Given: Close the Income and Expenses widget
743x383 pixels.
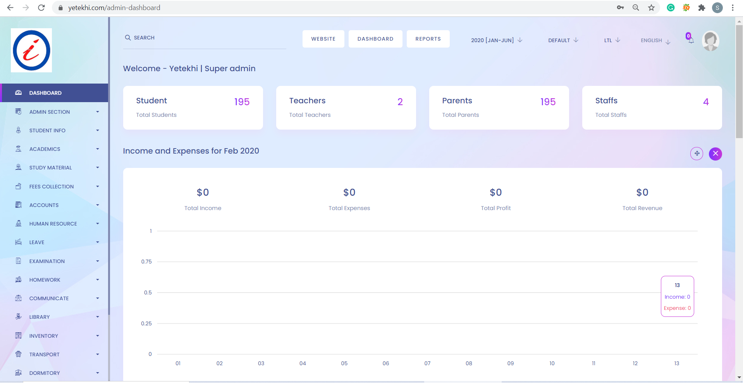Looking at the screenshot, I should (715, 154).
